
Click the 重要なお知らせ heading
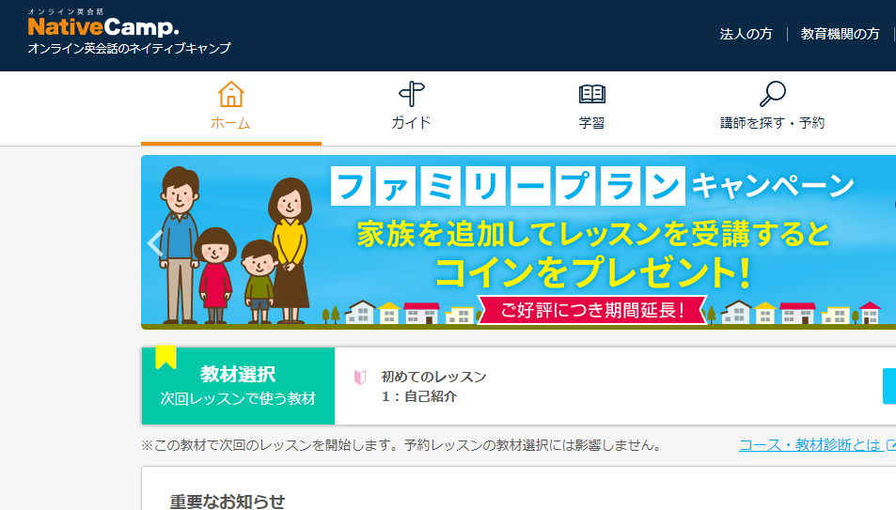pyautogui.click(x=227, y=502)
